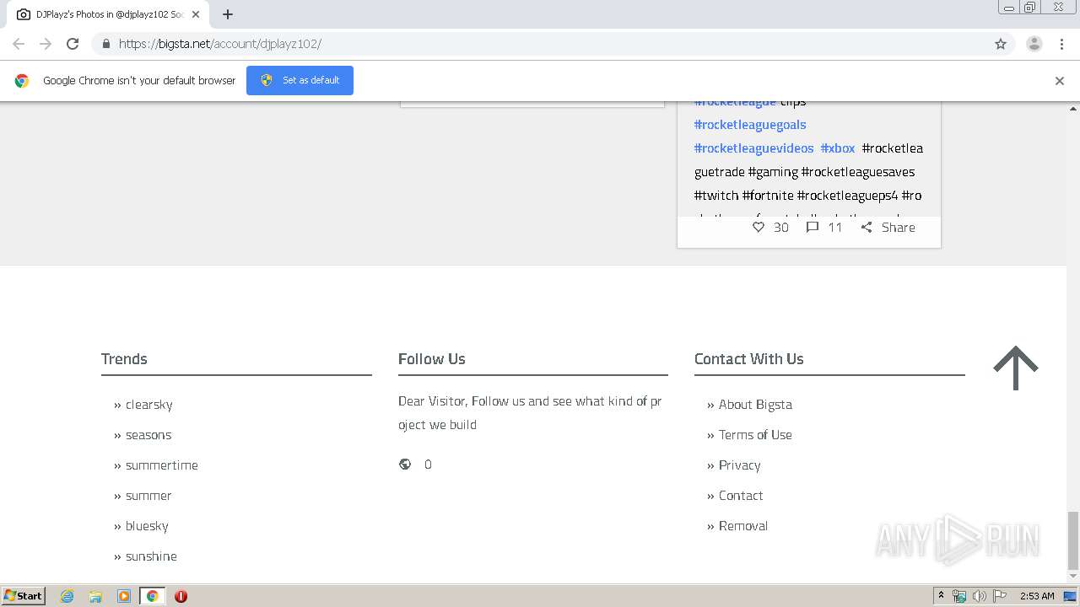Open the seasons trend

pyautogui.click(x=148, y=435)
